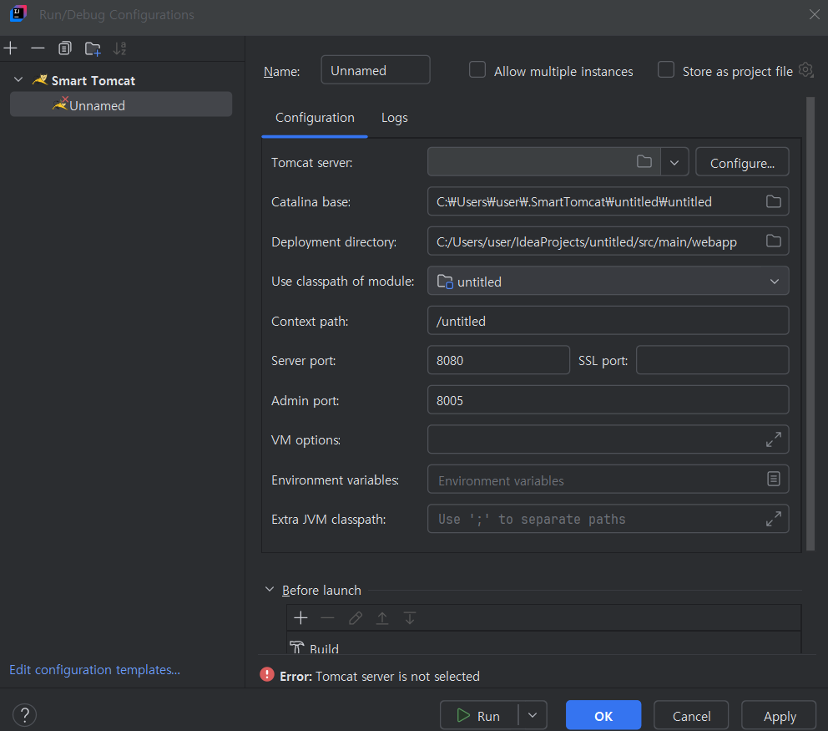
Task: Remove the selected configuration with minus icon
Action: tap(38, 48)
